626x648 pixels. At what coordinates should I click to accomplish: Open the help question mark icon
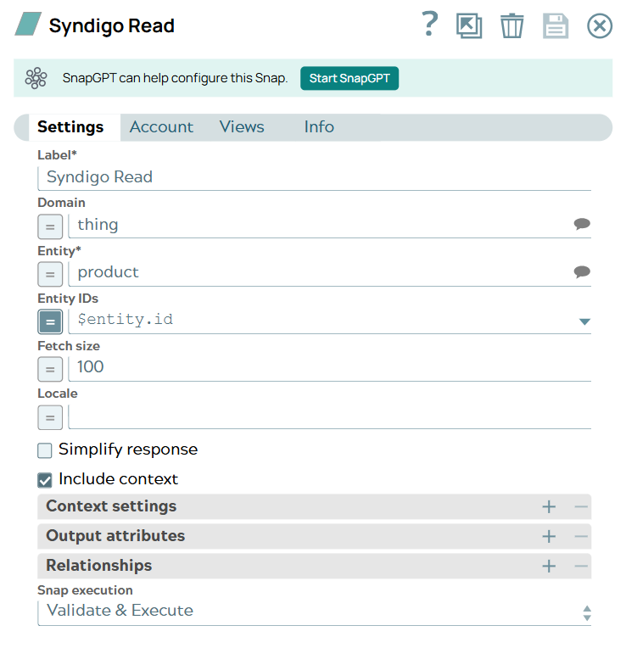click(430, 25)
